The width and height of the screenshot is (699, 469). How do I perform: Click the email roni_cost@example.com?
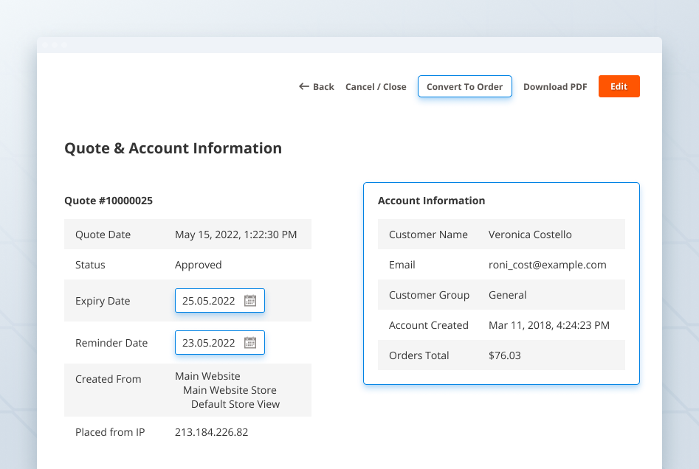pos(547,265)
